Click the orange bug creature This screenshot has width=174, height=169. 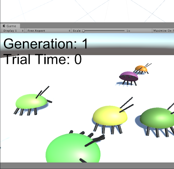point(141,69)
